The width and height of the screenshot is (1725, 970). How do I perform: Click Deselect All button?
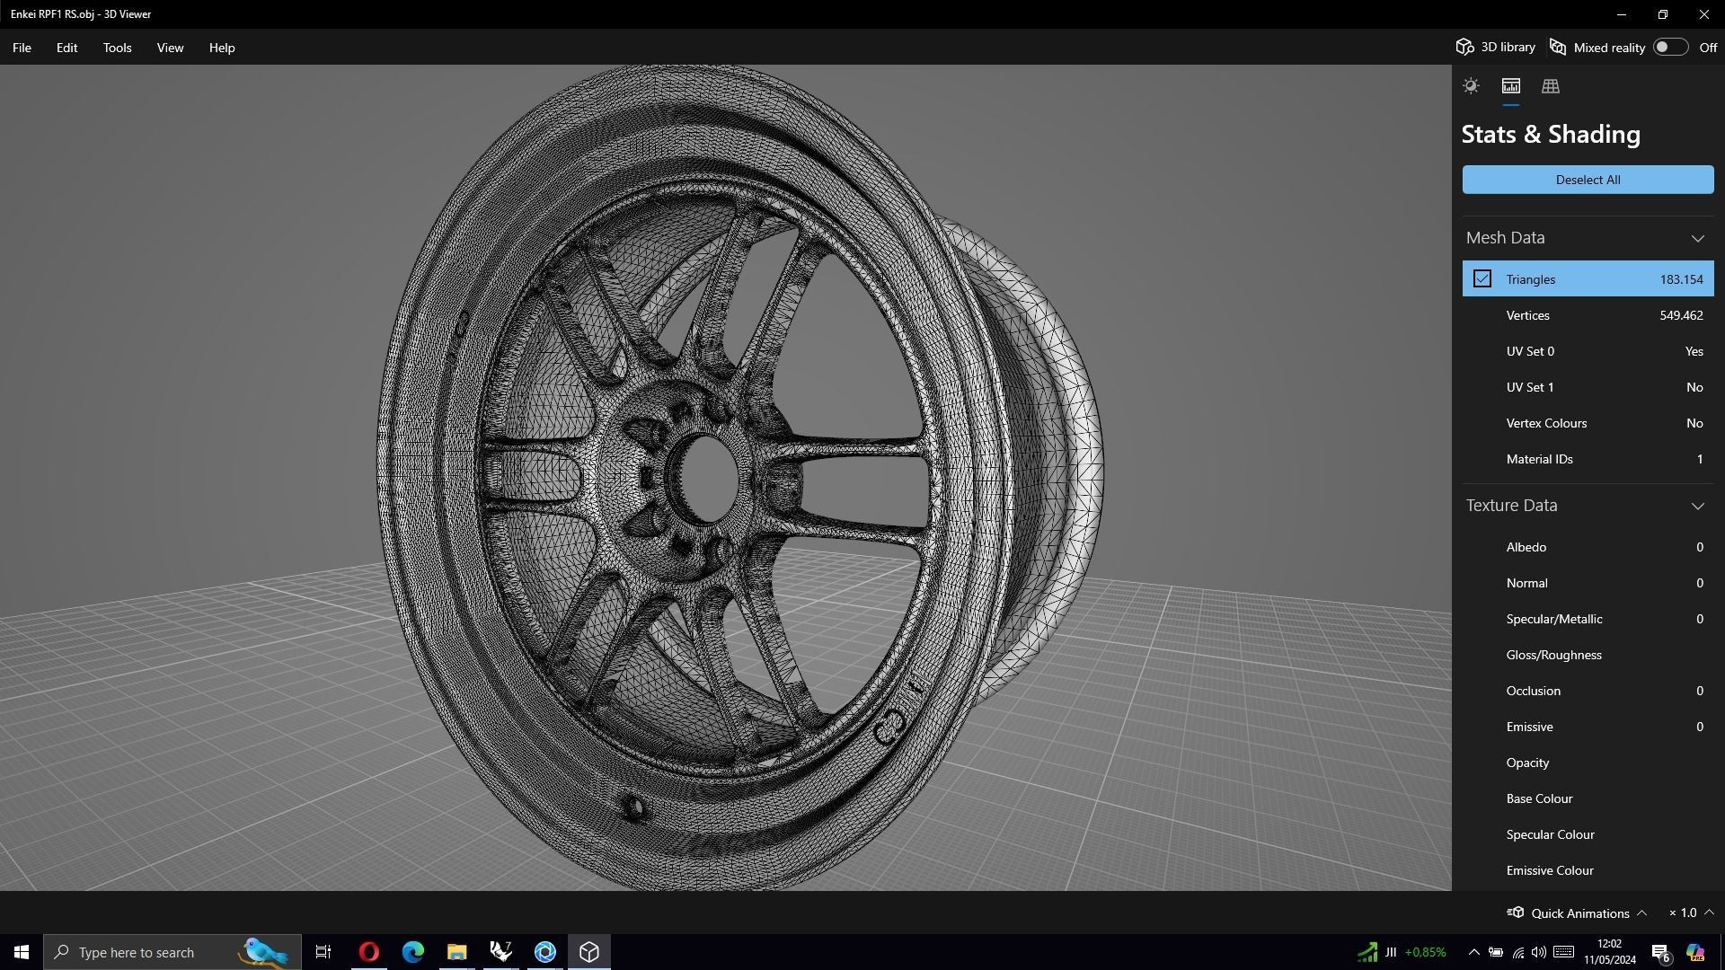click(1588, 180)
